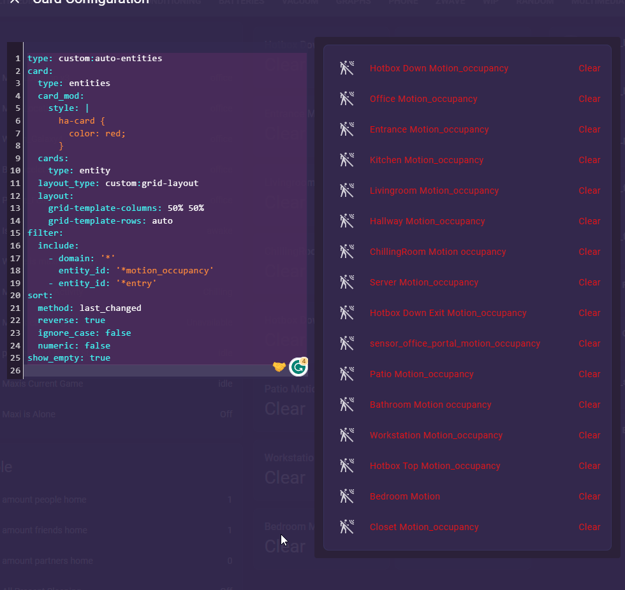Click motion icon beside Hotbox Down Motion_occupancy
The width and height of the screenshot is (625, 590).
[x=346, y=68]
